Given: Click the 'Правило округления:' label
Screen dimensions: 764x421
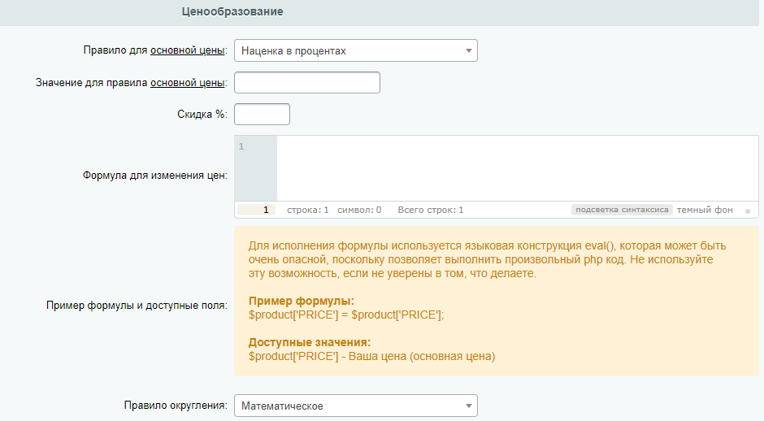Looking at the screenshot, I should pos(176,406).
